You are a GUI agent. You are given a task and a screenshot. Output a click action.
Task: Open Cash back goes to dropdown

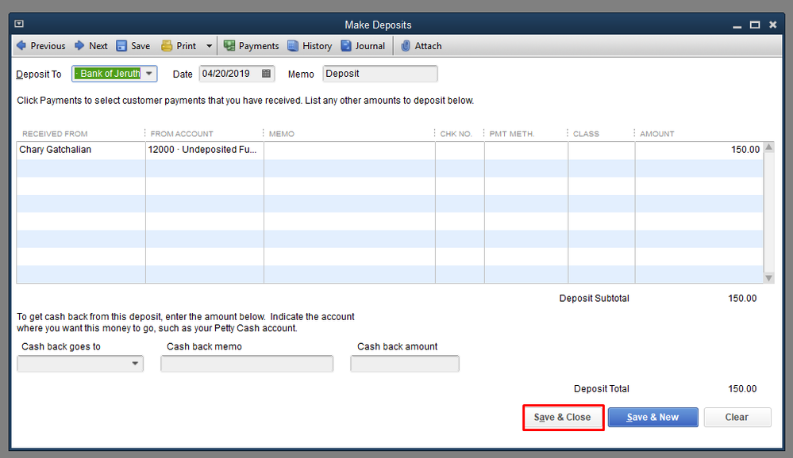(135, 364)
